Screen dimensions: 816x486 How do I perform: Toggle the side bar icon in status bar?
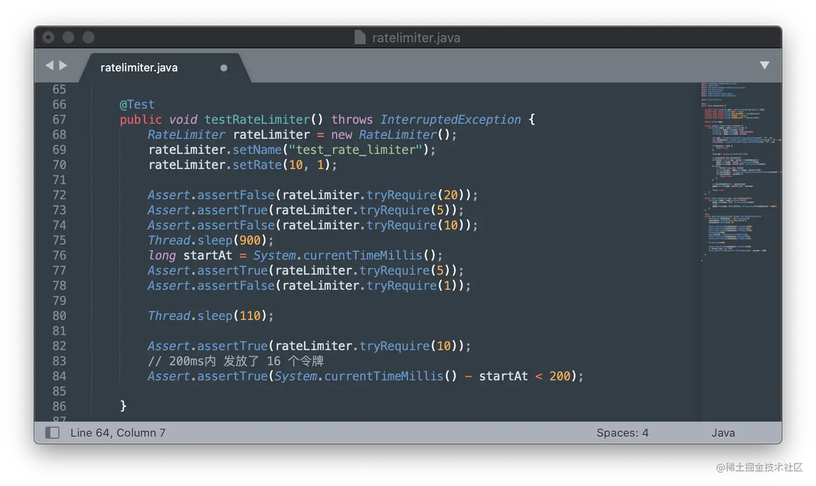click(x=52, y=433)
